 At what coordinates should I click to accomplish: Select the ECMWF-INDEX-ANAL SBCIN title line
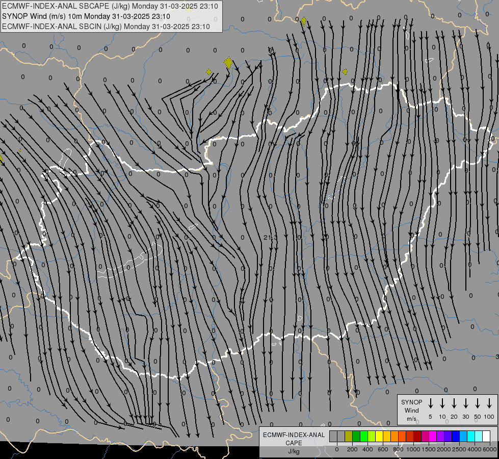click(106, 27)
